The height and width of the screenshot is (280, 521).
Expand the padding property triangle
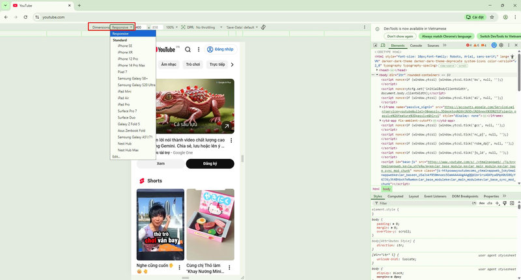tap(394, 224)
